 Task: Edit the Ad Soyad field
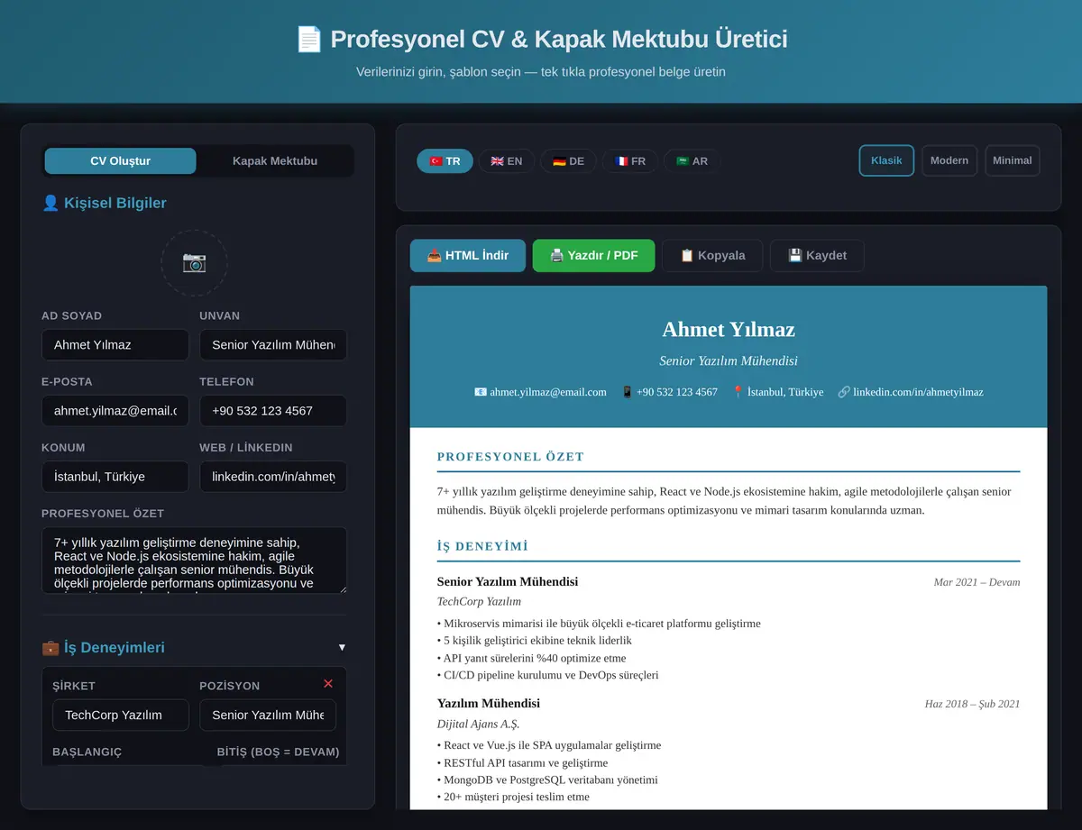click(x=115, y=345)
